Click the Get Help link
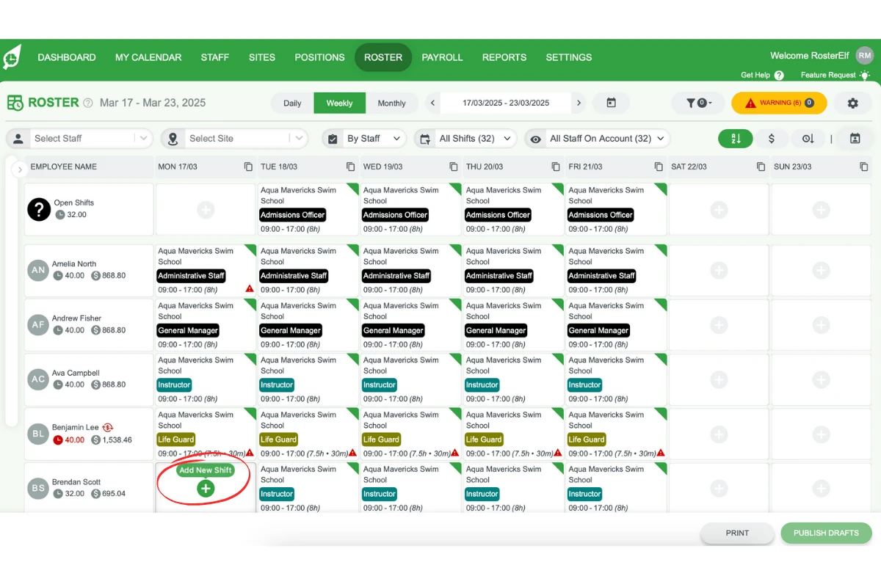Viewport: 881px width, 587px height. 762,75
